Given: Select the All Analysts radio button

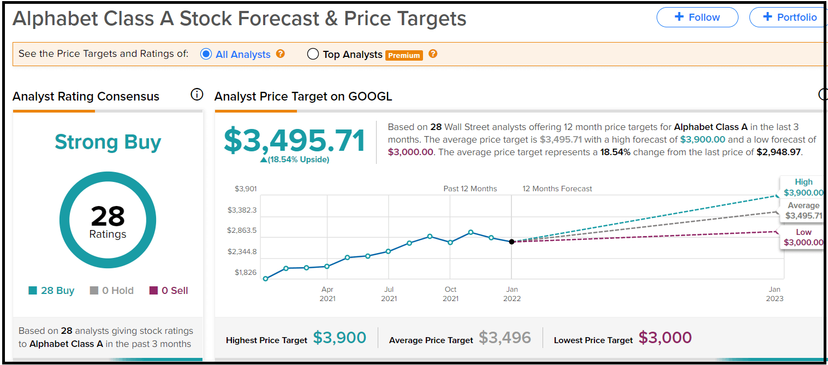Looking at the screenshot, I should 206,54.
